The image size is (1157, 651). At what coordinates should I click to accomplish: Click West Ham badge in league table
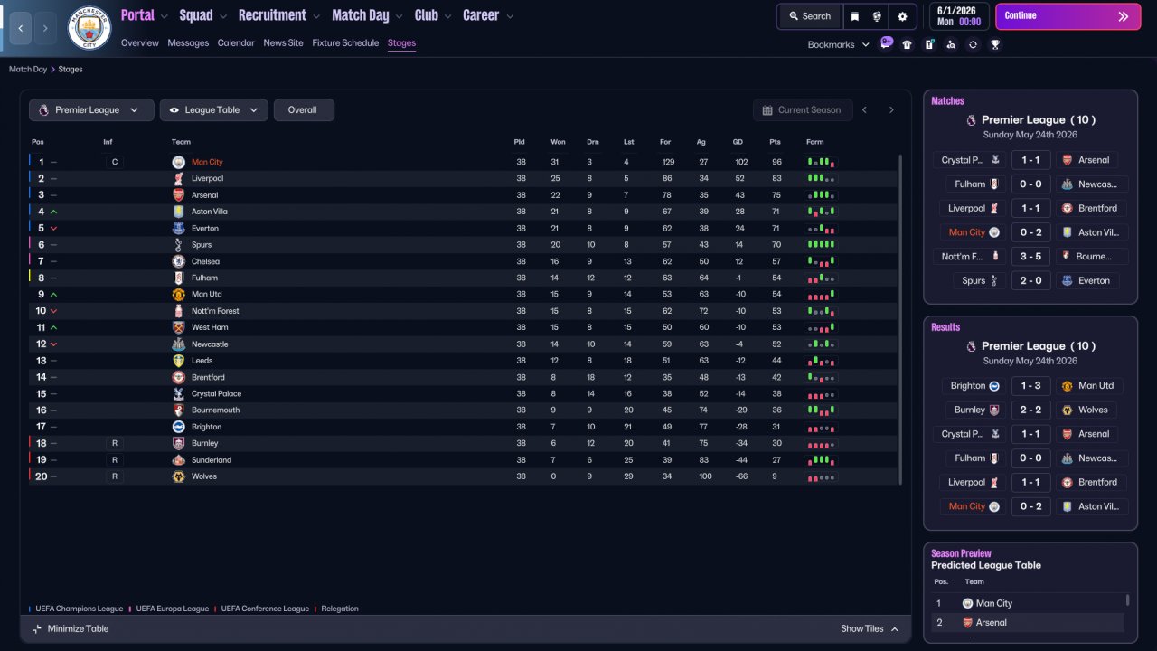coord(178,327)
